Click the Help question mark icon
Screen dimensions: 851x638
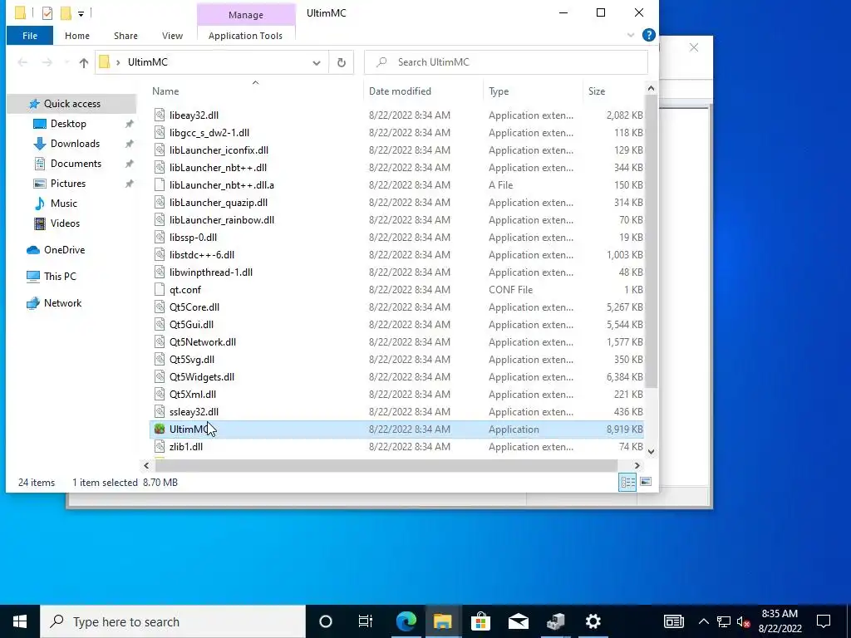[648, 35]
